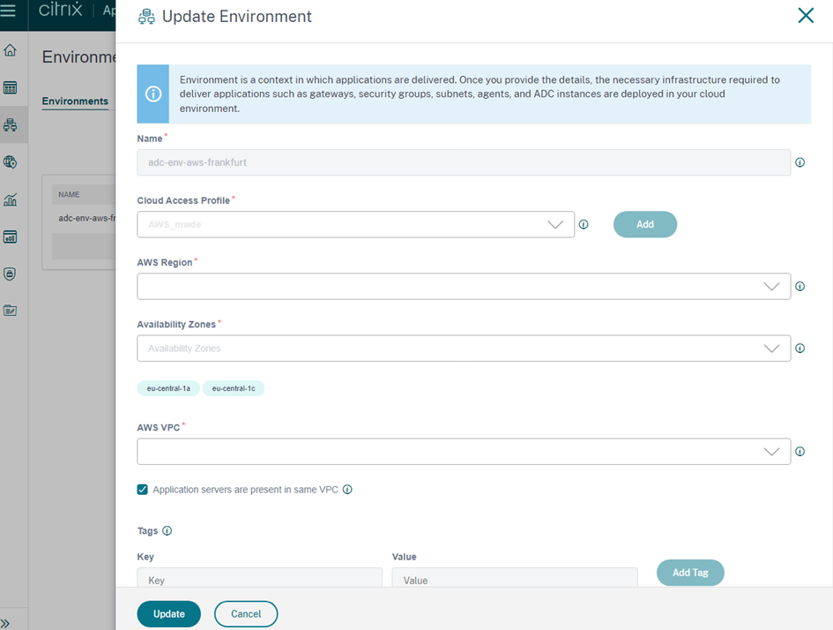Screen dimensions: 833x630
Task: Open the shield security icon in sidebar
Action: [x=11, y=274]
